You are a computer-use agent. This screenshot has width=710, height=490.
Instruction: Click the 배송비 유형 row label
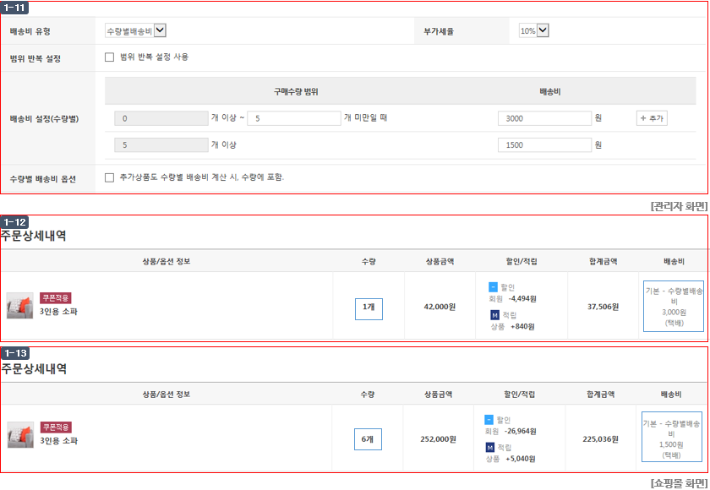click(x=30, y=31)
